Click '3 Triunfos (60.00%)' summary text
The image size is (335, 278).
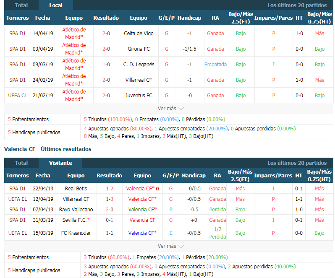tap(106, 257)
